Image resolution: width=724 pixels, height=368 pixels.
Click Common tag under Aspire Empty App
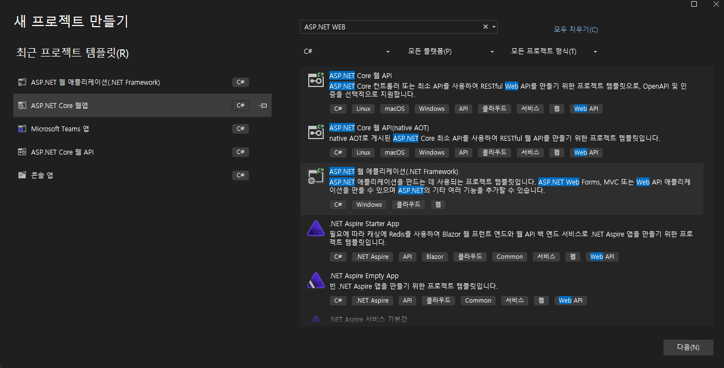click(x=478, y=300)
